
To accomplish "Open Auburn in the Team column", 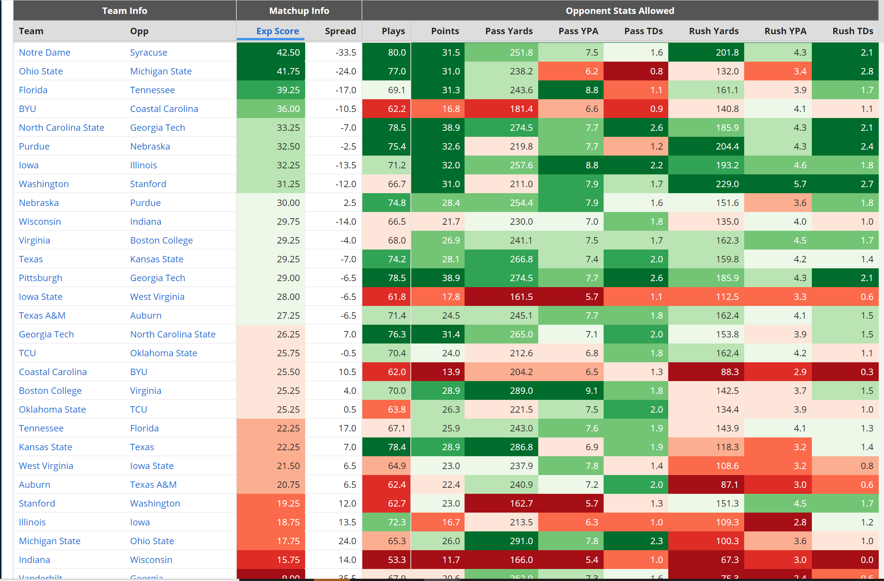I will [34, 484].
